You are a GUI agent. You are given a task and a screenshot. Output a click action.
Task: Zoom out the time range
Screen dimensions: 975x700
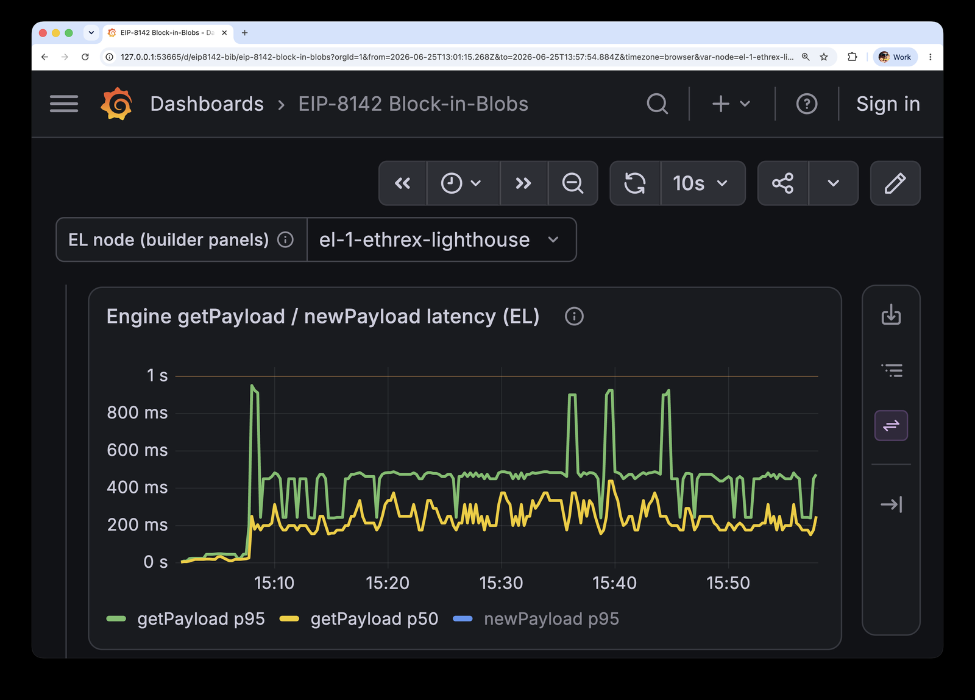point(573,183)
